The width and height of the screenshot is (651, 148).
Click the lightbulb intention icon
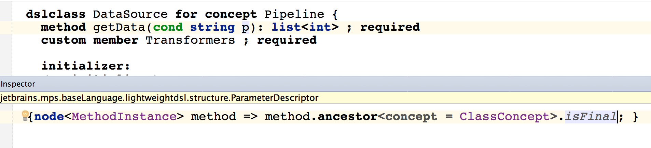(x=25, y=116)
